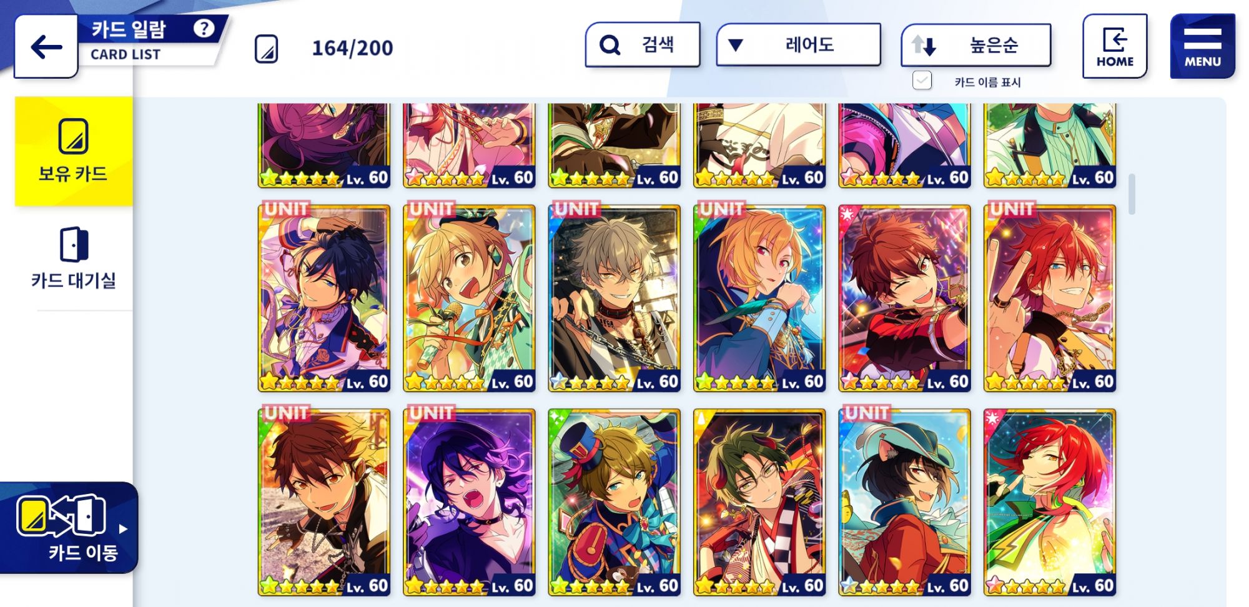Expand 카드 이동 side arrow
Image resolution: width=1249 pixels, height=607 pixels.
(123, 528)
